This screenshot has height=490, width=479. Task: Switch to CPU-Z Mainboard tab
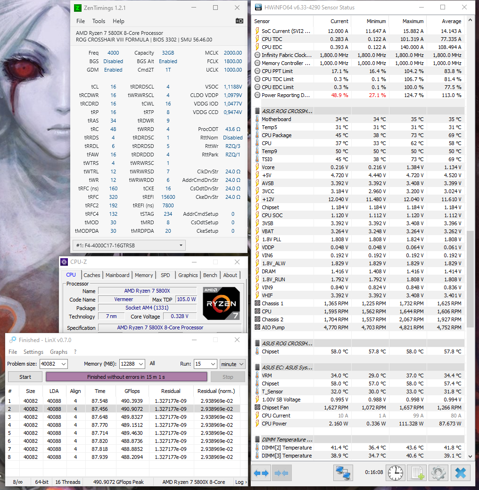[117, 275]
